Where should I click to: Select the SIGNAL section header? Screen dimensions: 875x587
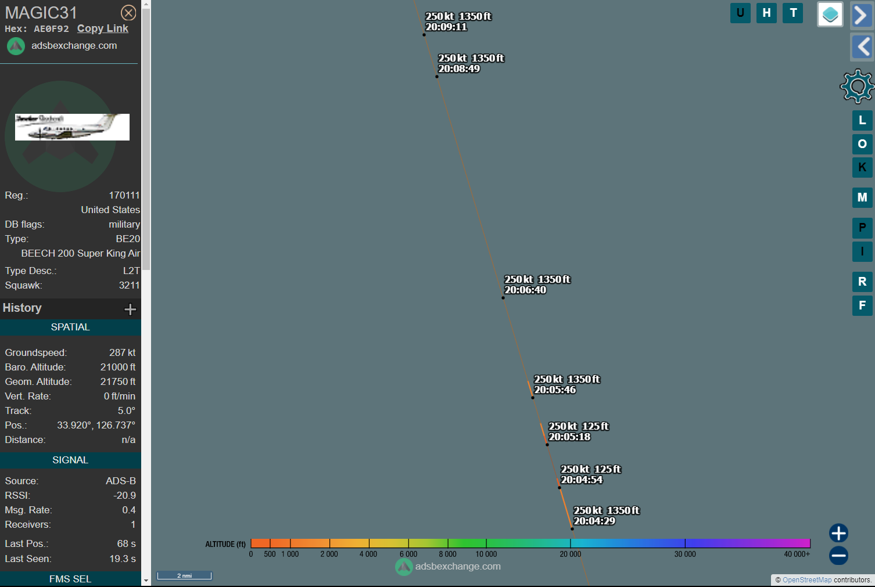tap(70, 460)
